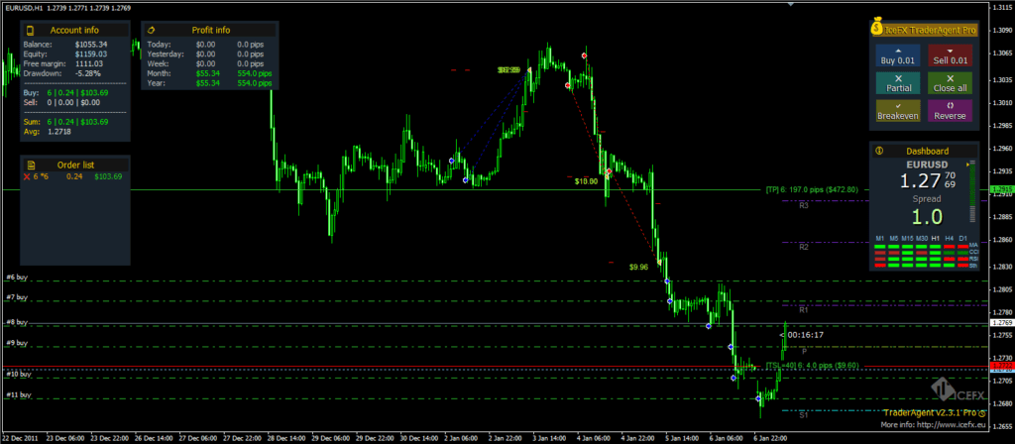1015x444 pixels.
Task: Select the M1 timeframe in Dashboard
Action: coord(878,238)
